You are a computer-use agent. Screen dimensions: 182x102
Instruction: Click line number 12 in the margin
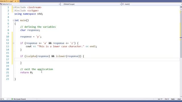8,43
